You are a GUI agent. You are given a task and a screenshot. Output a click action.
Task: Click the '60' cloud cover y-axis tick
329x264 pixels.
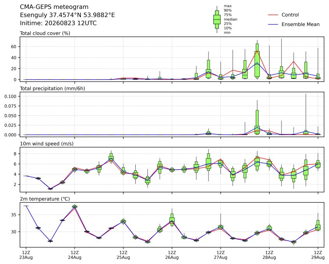coord(14,47)
